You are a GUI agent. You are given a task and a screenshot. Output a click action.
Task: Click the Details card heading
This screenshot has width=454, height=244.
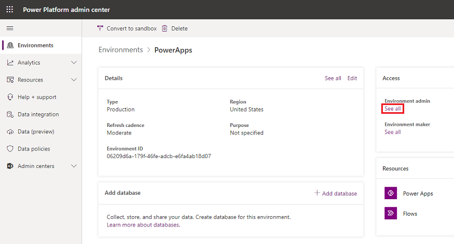click(114, 78)
